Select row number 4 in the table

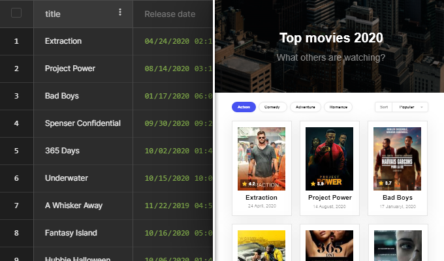point(16,123)
